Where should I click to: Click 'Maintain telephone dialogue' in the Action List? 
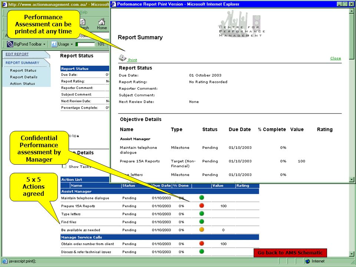click(85, 198)
